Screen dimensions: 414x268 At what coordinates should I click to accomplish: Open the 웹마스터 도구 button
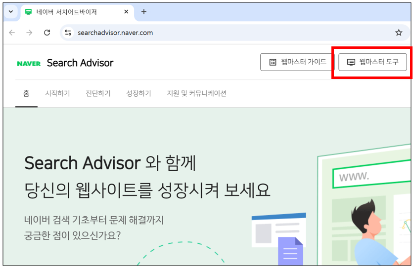tap(372, 62)
